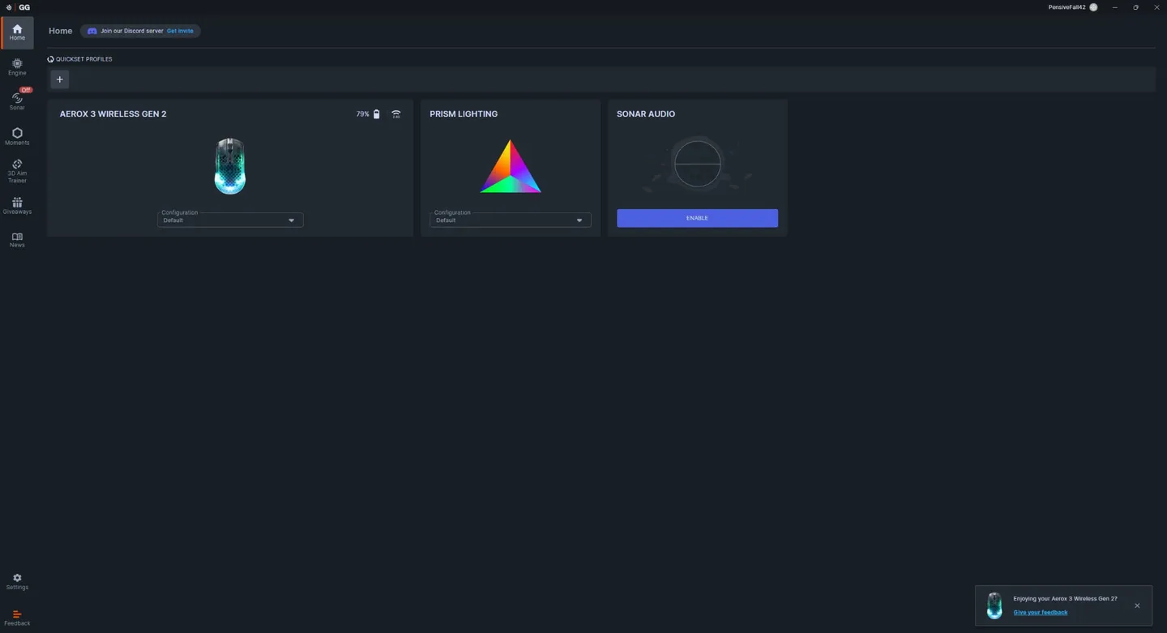Dismiss the Aerox feedback notification
Image resolution: width=1167 pixels, height=633 pixels.
click(1137, 605)
